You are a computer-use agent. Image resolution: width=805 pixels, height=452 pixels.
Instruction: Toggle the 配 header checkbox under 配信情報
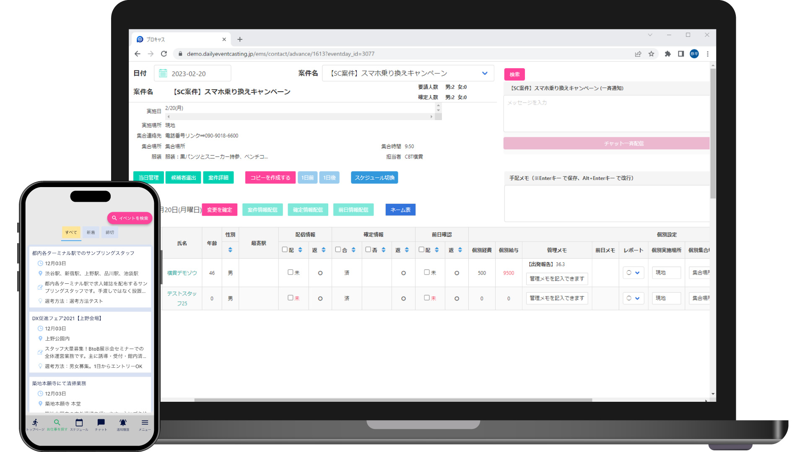coord(285,249)
